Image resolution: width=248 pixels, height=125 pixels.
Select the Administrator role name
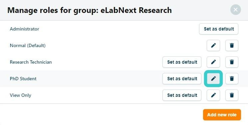click(x=25, y=29)
